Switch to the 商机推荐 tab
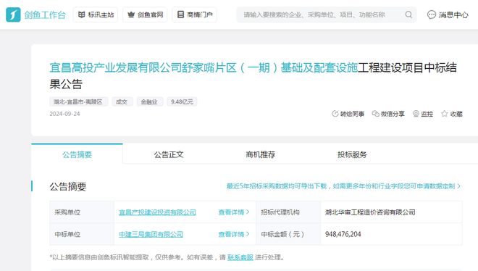 (x=260, y=154)
